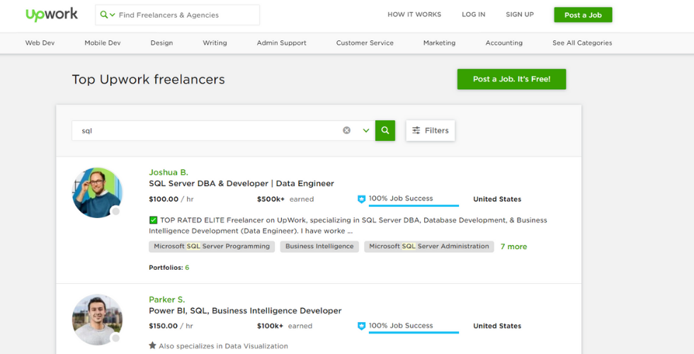
Task: Select the Business Intelligence skill tag
Action: pyautogui.click(x=319, y=246)
